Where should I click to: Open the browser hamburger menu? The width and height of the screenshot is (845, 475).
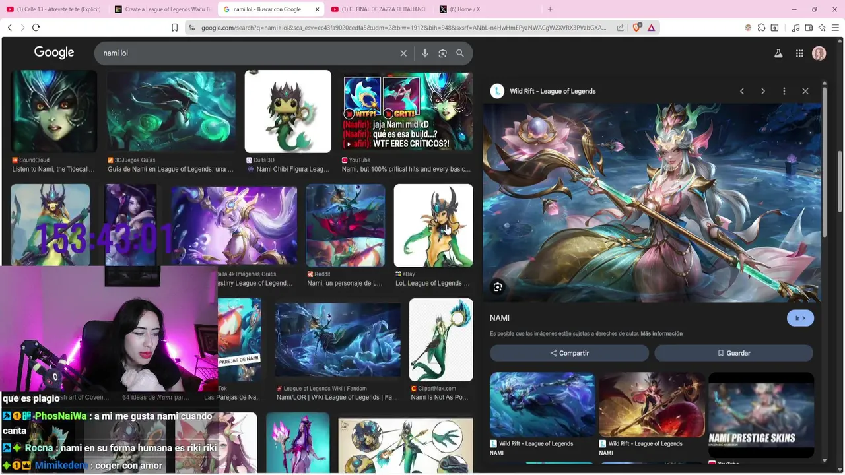835,28
